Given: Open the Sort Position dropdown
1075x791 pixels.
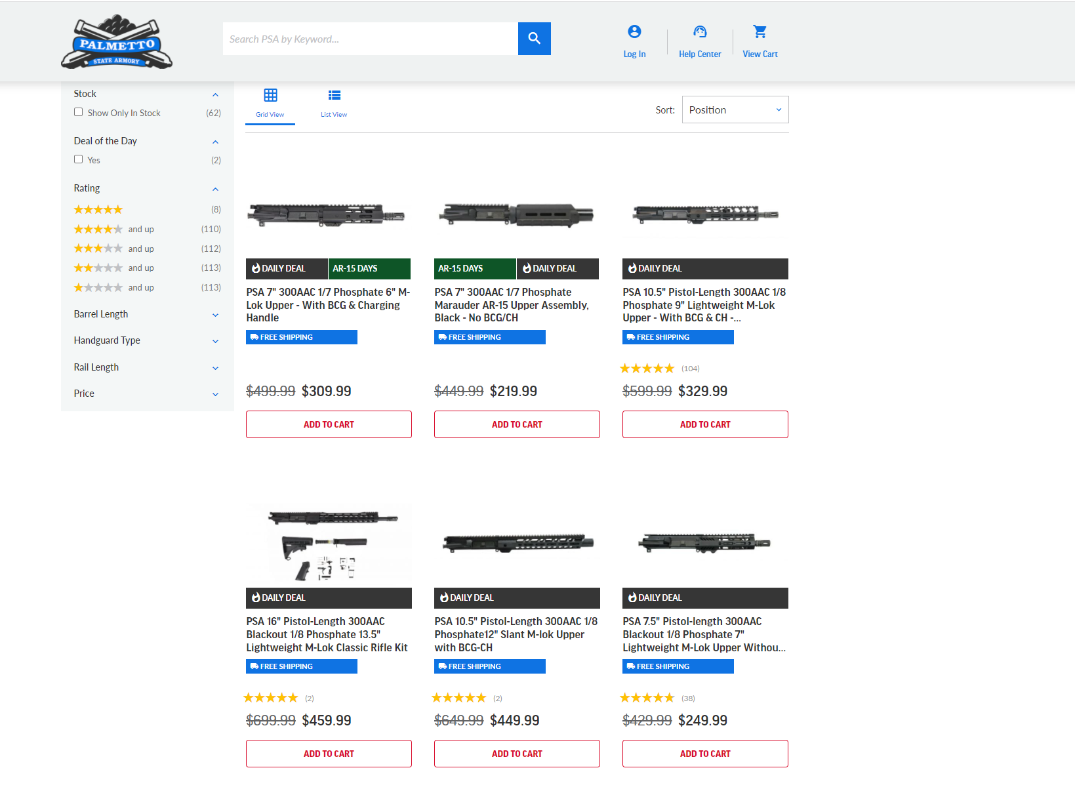Looking at the screenshot, I should pos(735,110).
